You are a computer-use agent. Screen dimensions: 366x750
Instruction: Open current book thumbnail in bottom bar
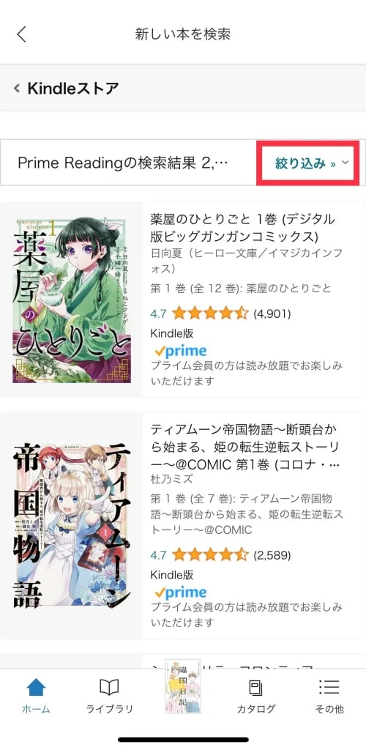tap(183, 686)
